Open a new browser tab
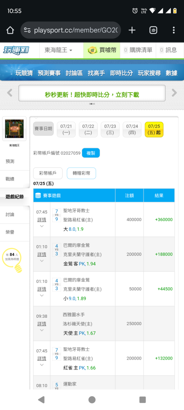The height and width of the screenshot is (410, 184). pos(132,30)
